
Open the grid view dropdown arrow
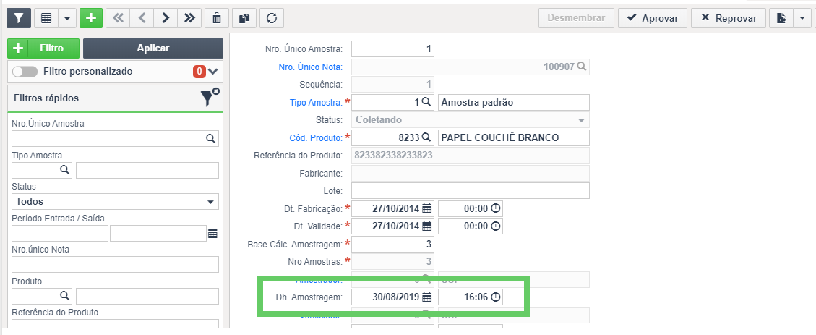pos(67,18)
